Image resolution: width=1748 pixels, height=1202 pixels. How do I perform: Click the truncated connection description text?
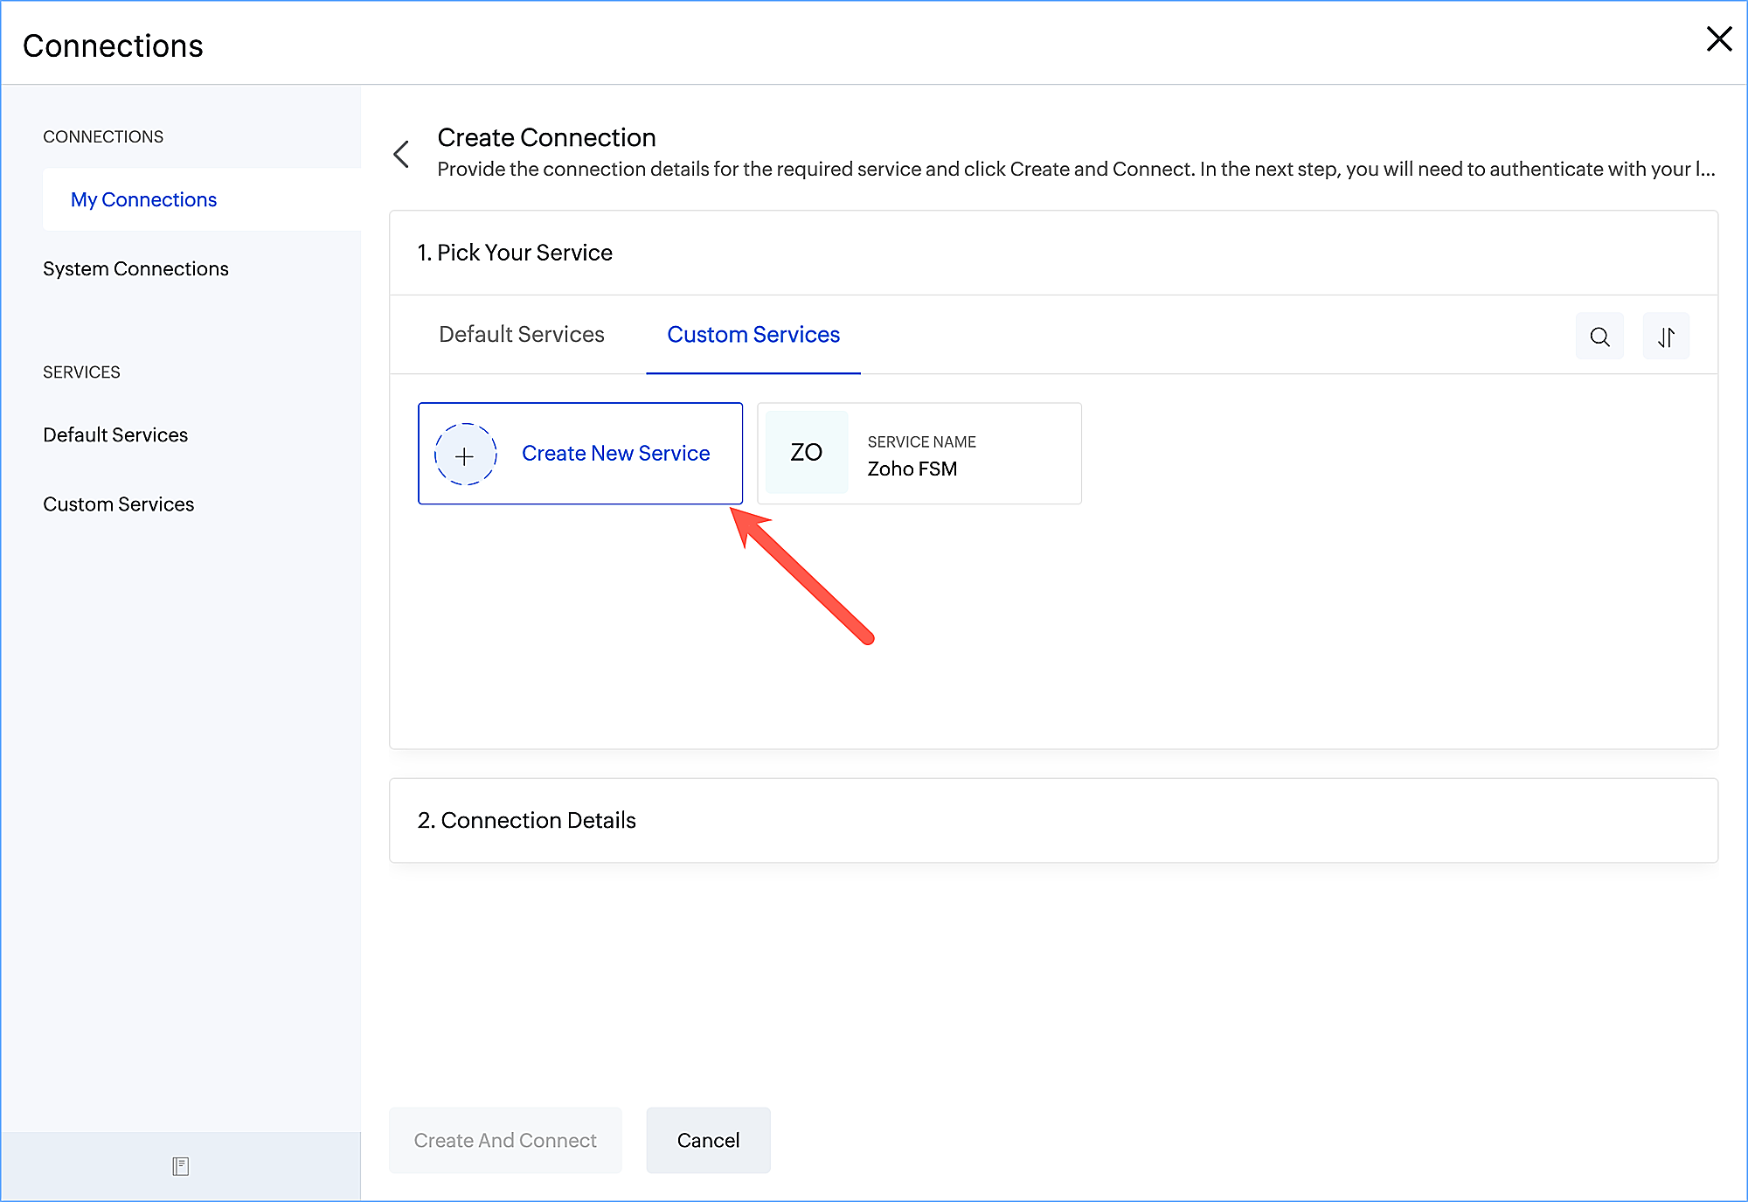point(1075,170)
